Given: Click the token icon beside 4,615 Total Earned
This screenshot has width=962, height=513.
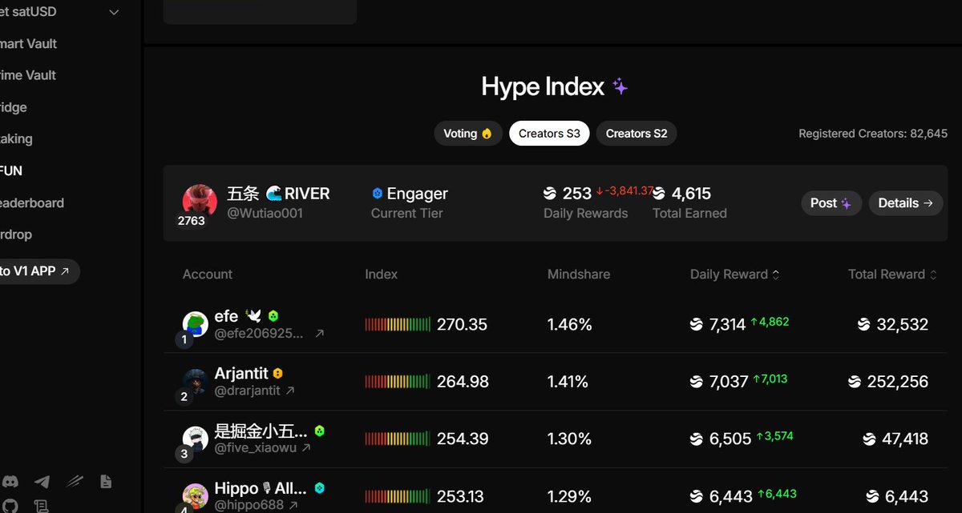Looking at the screenshot, I should (x=659, y=194).
